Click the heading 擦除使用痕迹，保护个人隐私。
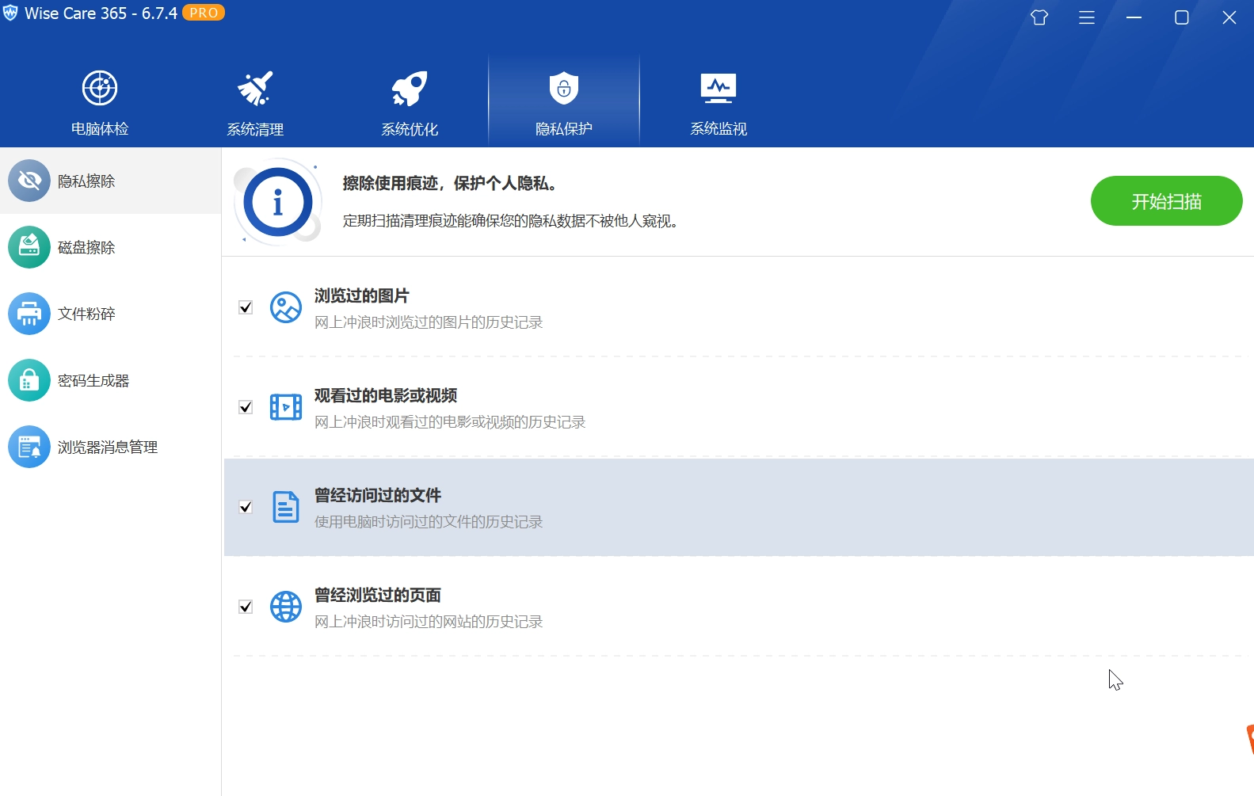 (x=452, y=183)
